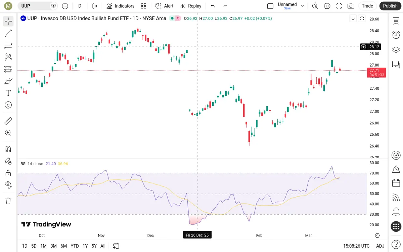The height and width of the screenshot is (252, 403).
Task: Open the forecasting and measurement tools
Action: (x=8, y=69)
